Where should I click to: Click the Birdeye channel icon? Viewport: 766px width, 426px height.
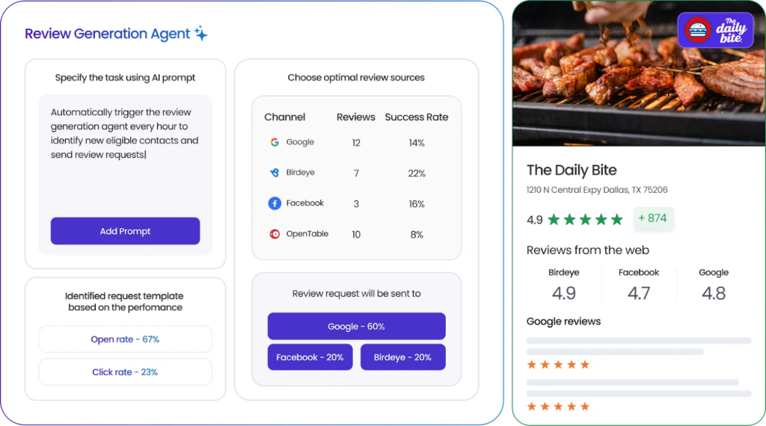pos(275,173)
